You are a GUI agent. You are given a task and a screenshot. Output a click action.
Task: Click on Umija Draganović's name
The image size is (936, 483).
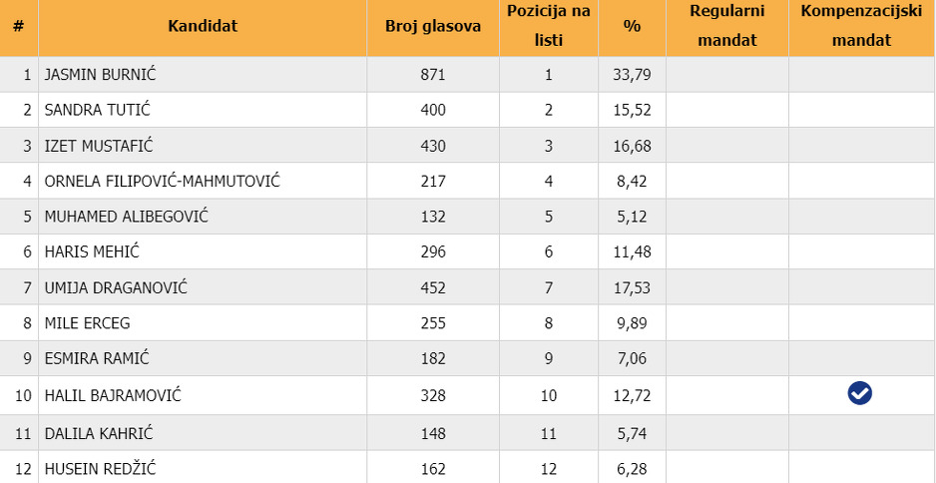pyautogui.click(x=116, y=287)
